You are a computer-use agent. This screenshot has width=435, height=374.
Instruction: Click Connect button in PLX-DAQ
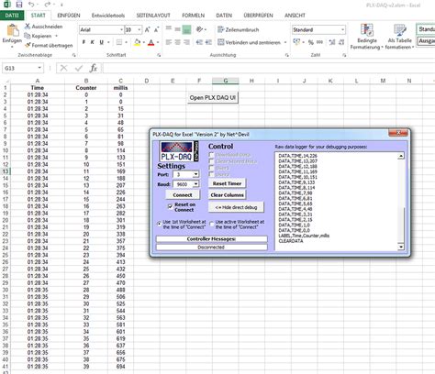coord(183,195)
